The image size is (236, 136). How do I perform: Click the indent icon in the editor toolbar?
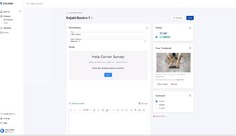pos(131,110)
